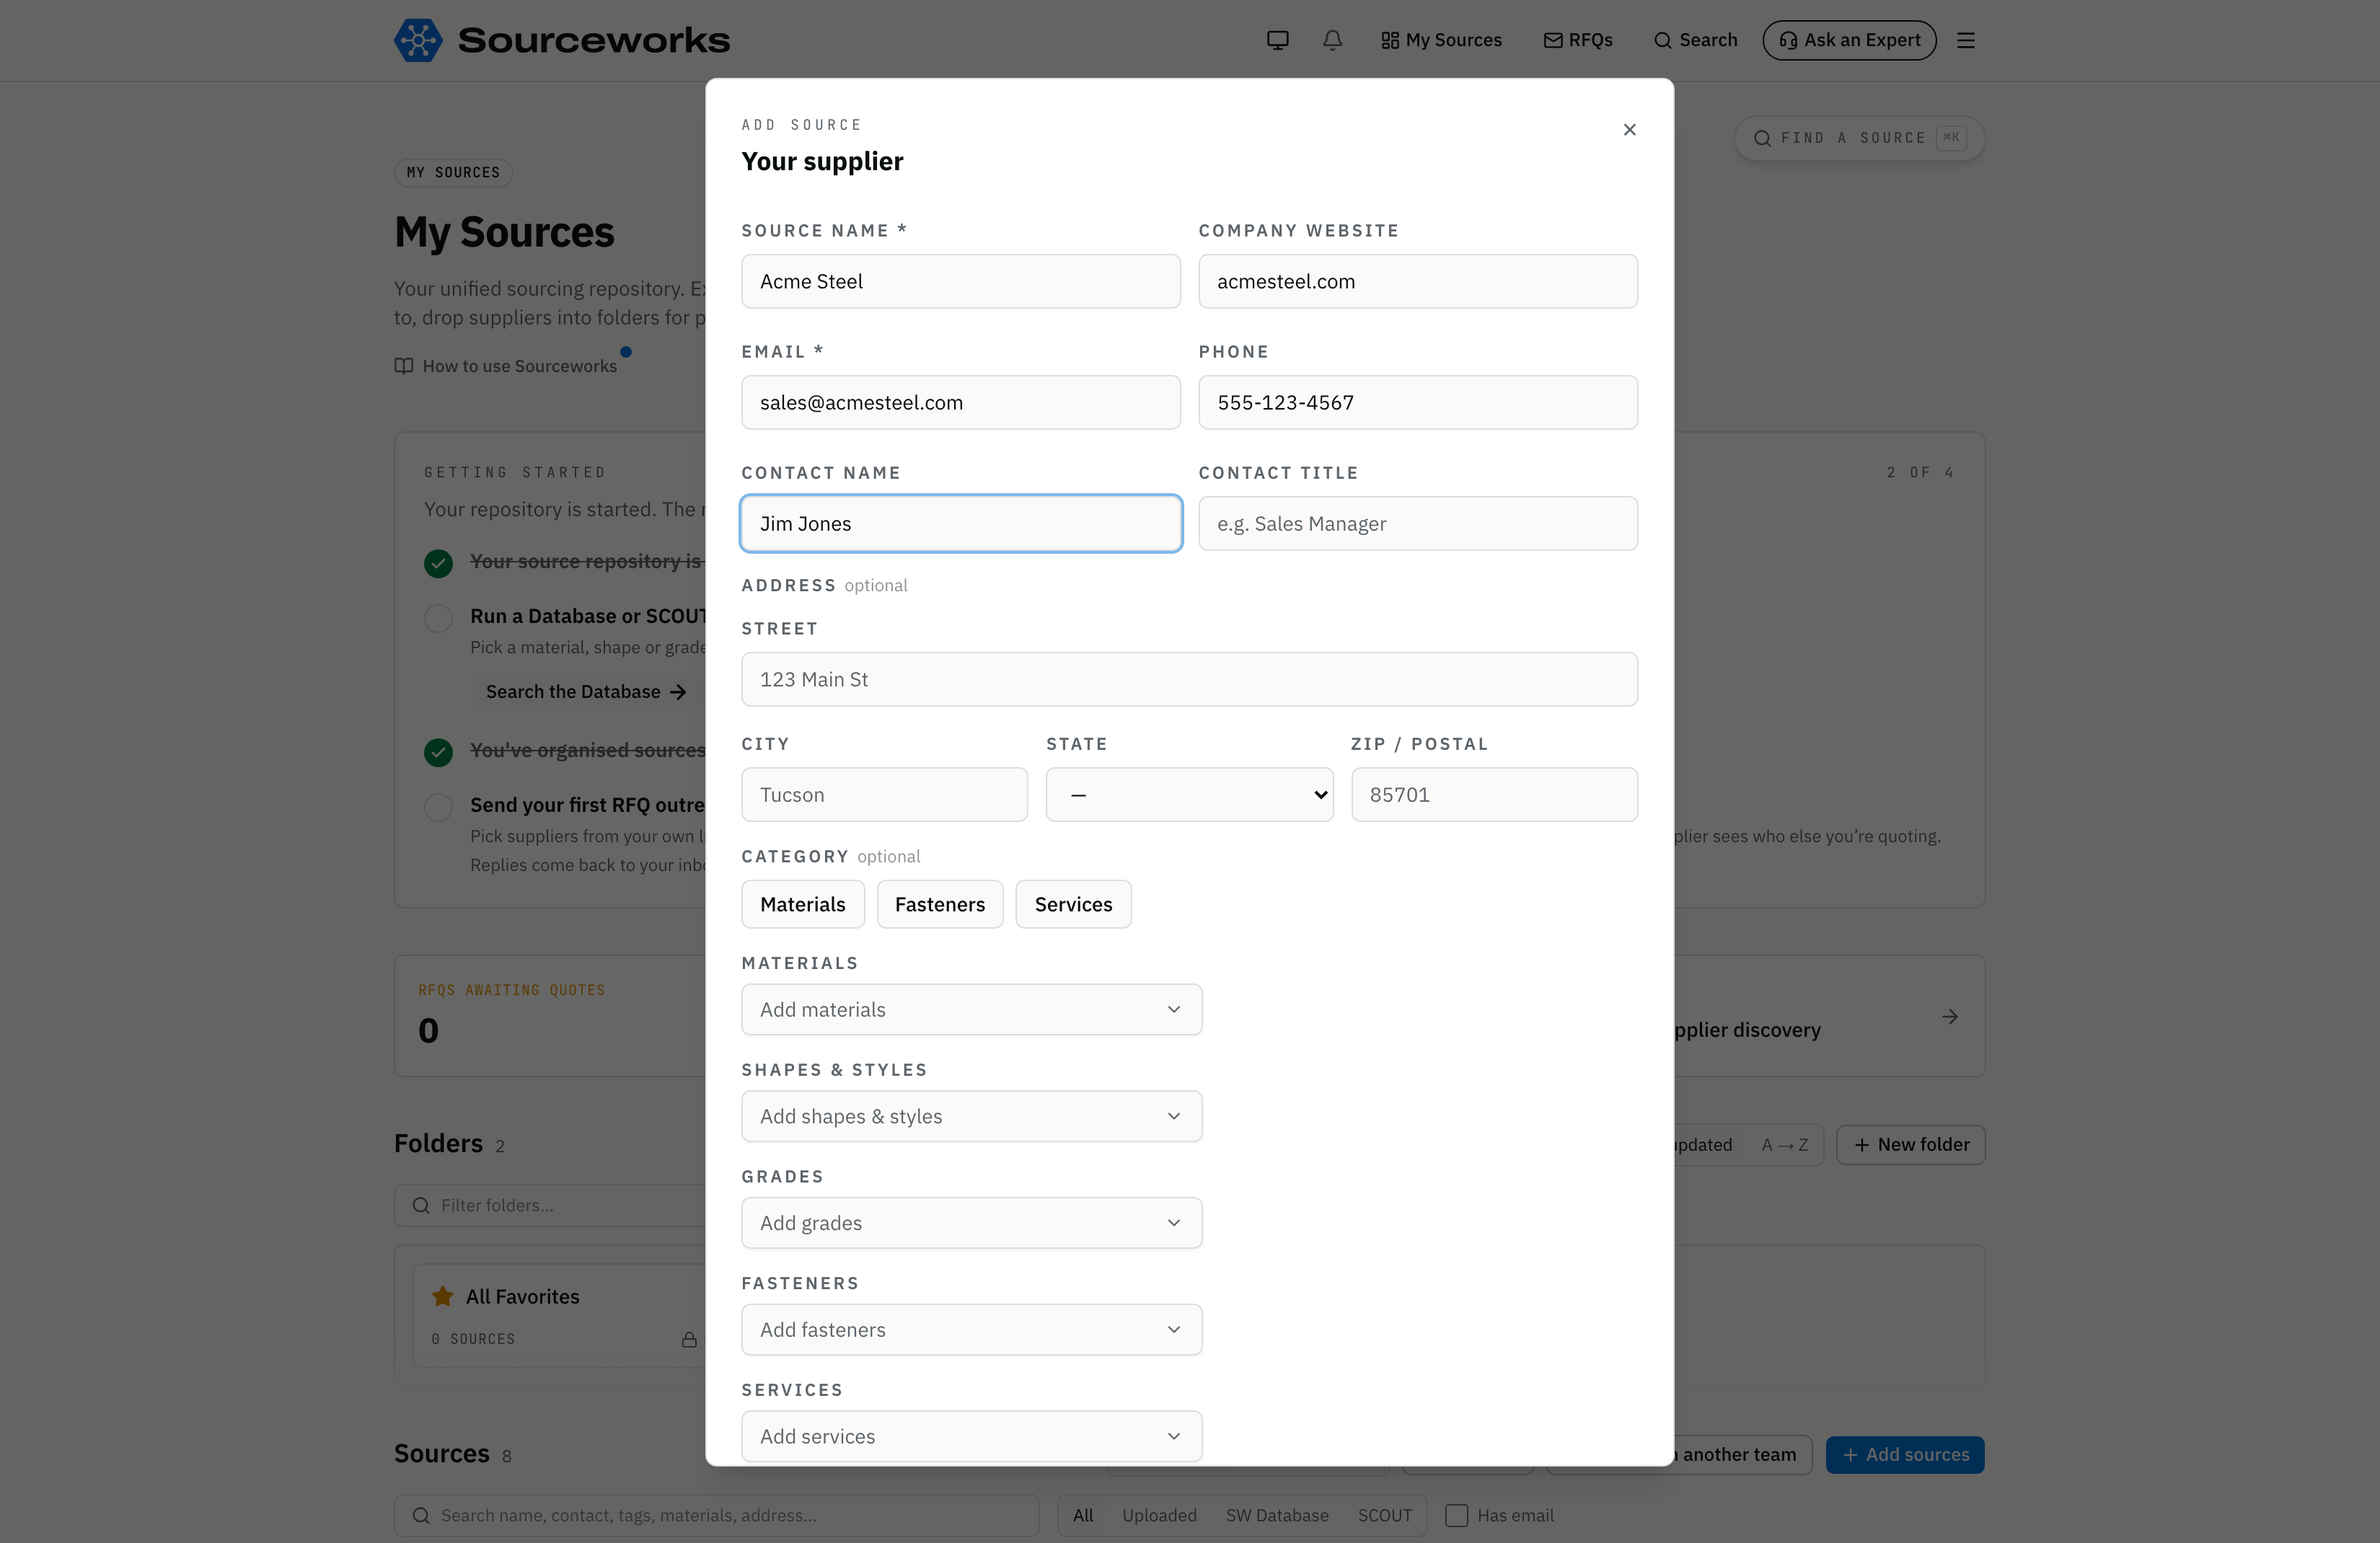This screenshot has height=1543, width=2380.
Task: Click the magnifier icon in Find a Source
Action: tap(1762, 138)
